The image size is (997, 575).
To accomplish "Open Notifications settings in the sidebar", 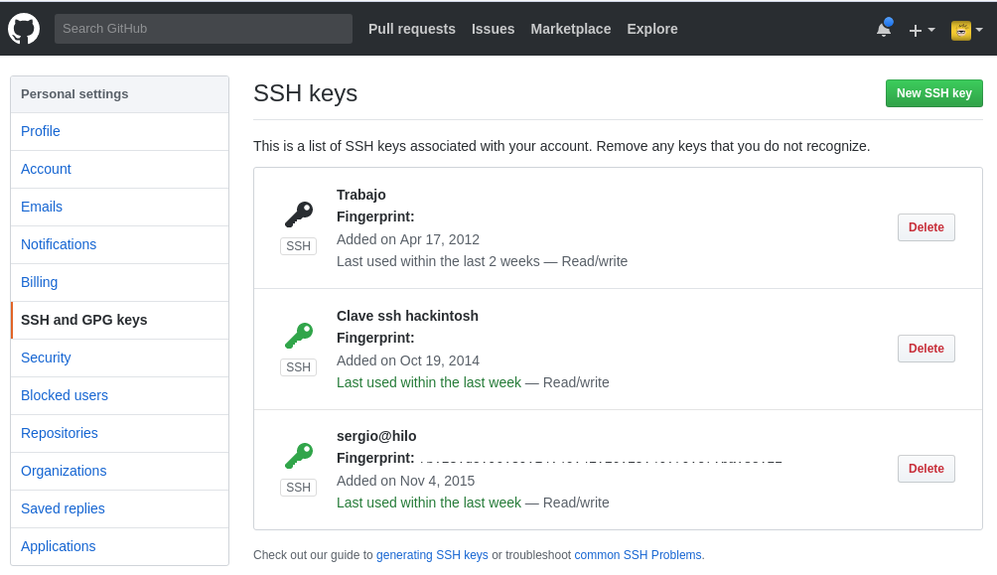I will [59, 244].
